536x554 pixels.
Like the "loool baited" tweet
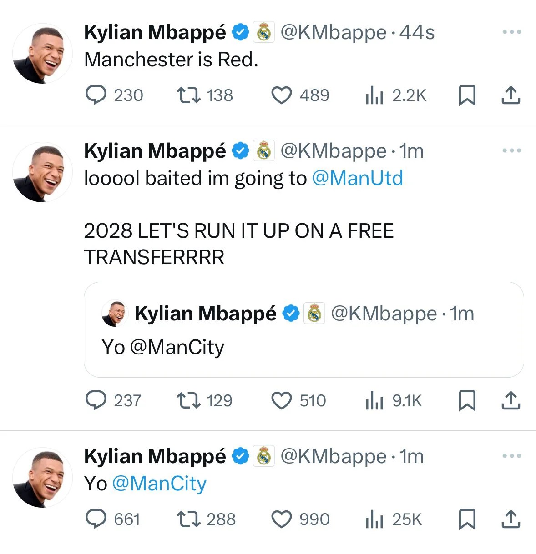point(283,401)
